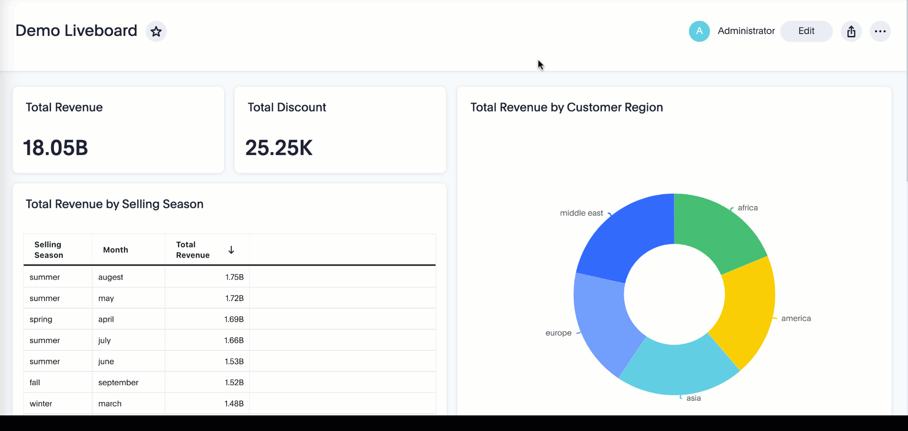
Task: Click the september month cell
Action: click(x=118, y=383)
